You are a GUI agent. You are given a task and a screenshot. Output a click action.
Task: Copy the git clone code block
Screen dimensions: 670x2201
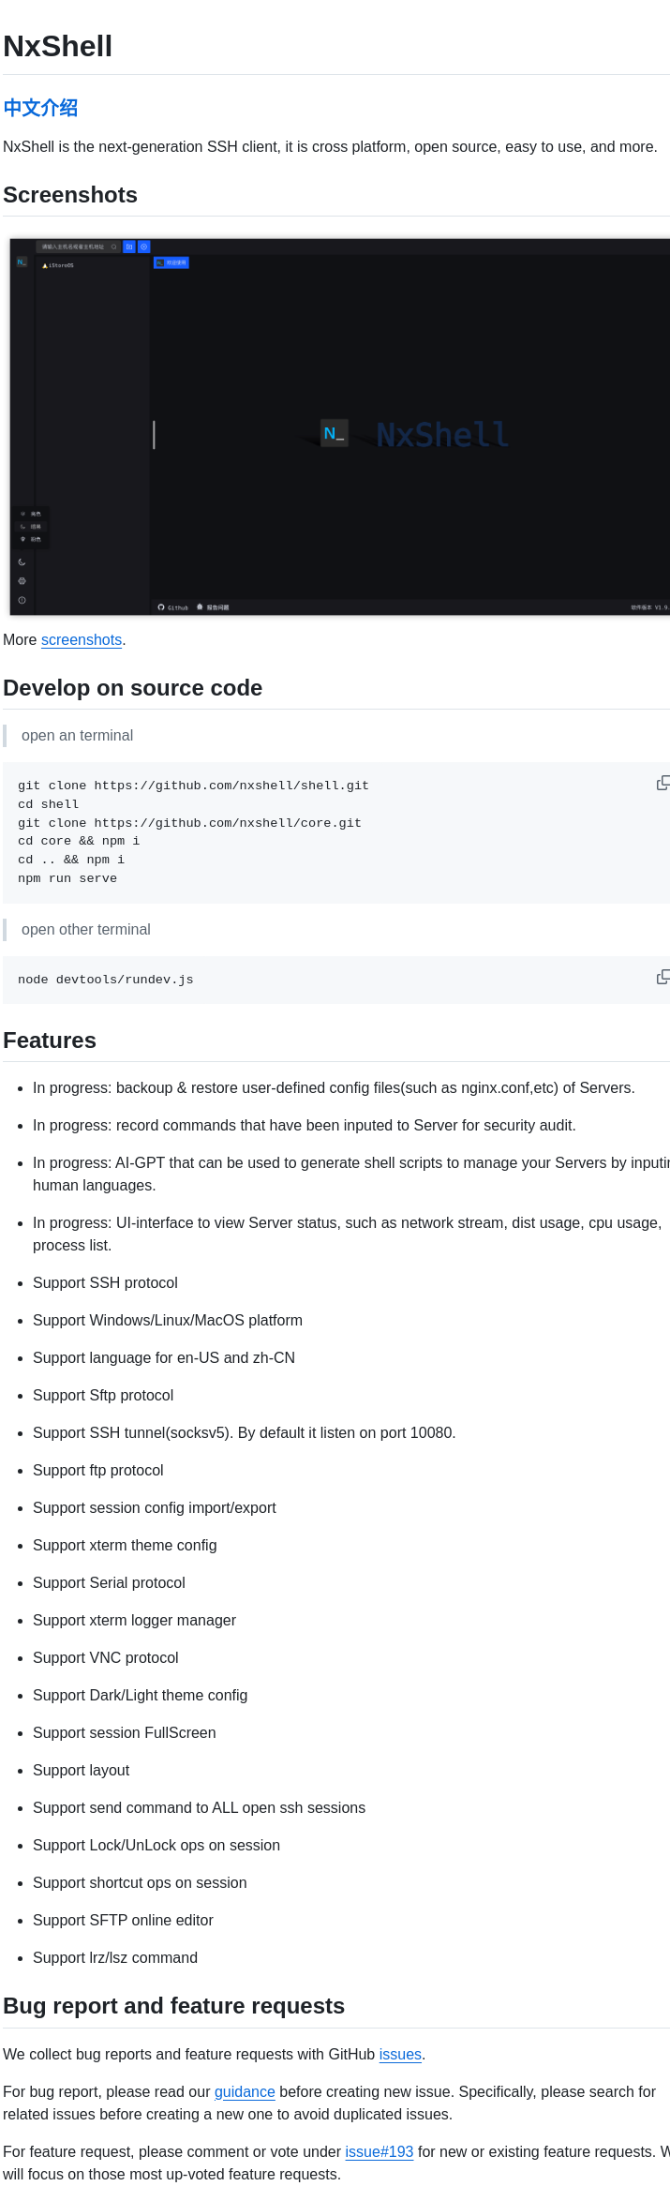[x=663, y=782]
